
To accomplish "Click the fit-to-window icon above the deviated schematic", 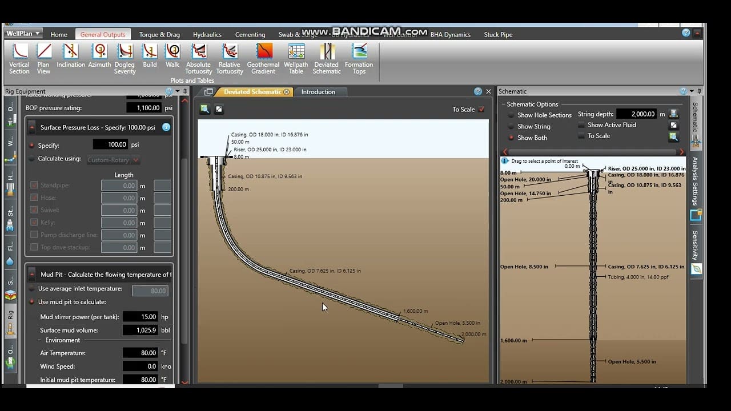I will 219,109.
